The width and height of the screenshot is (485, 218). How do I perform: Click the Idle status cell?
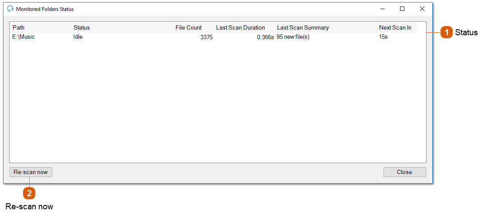[x=78, y=37]
